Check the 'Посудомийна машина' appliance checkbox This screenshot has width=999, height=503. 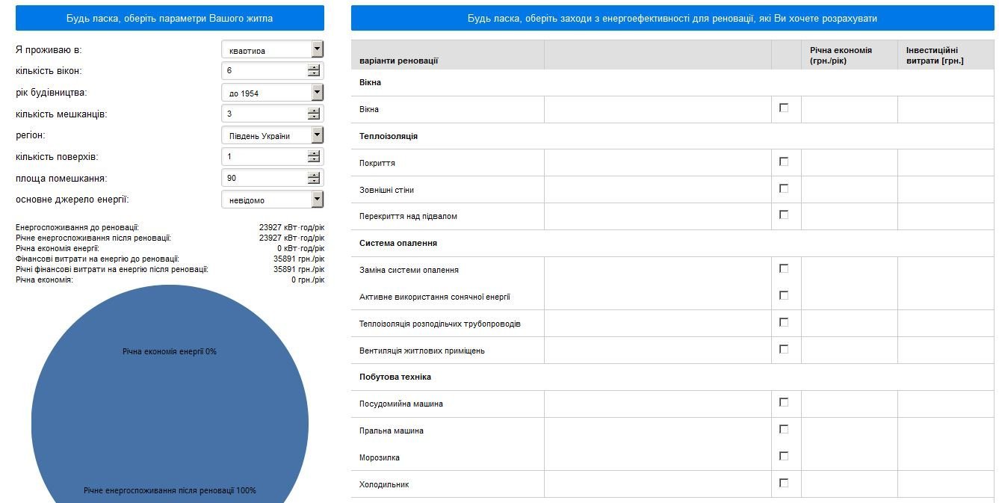tap(784, 402)
